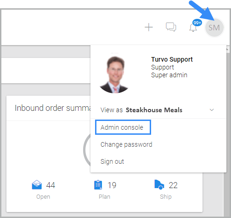The image size is (231, 218).
Task: Click the 22 Ship count
Action: pos(173,185)
